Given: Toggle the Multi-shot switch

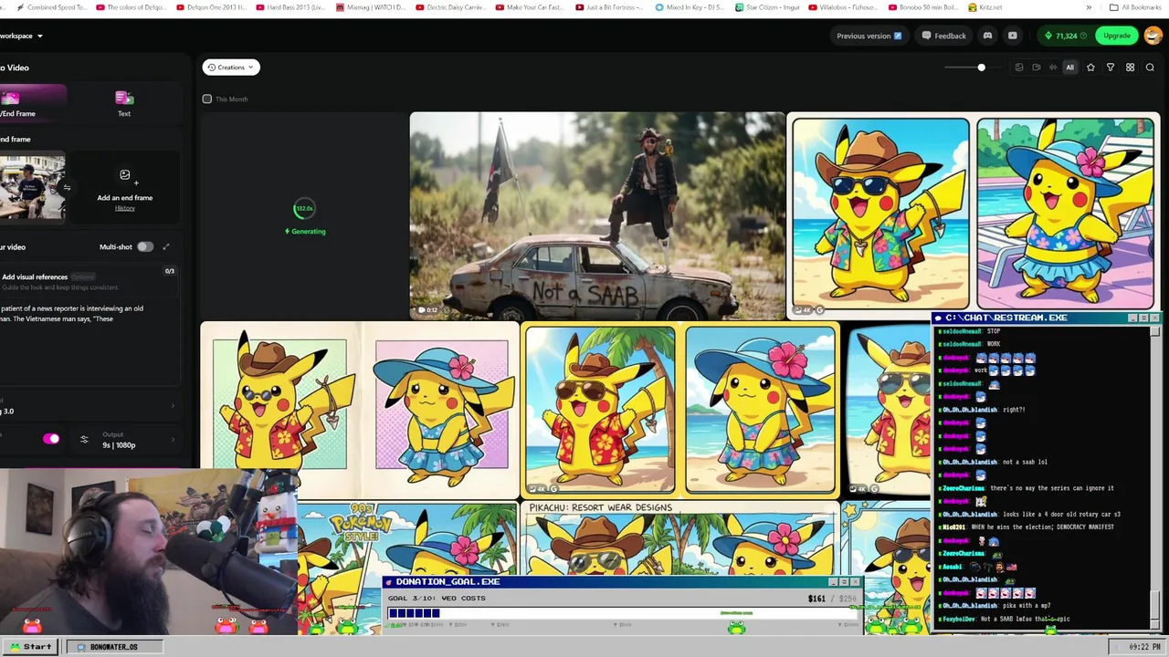Looking at the screenshot, I should tap(145, 246).
